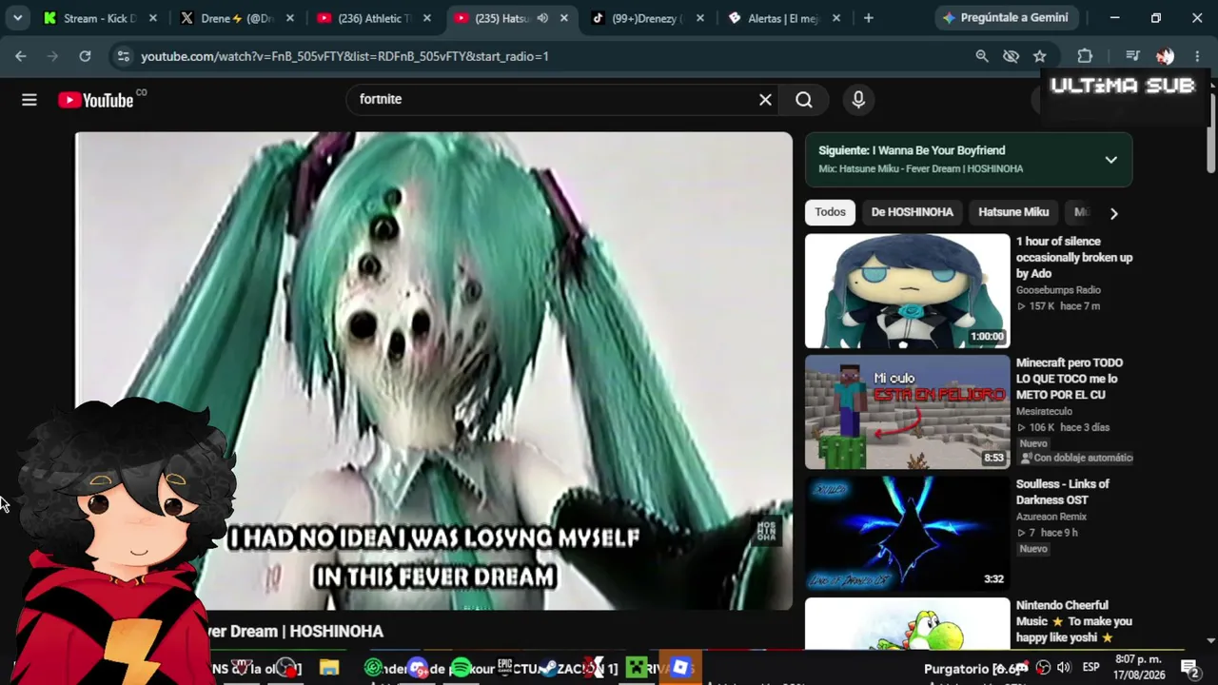Expand the tab search dropdown arrow
1218x685 pixels.
point(17,17)
